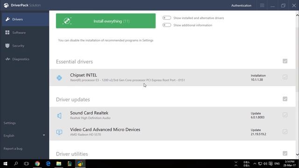Check the Driver updates section checkbox
This screenshot has width=299, height=168.
285,99
